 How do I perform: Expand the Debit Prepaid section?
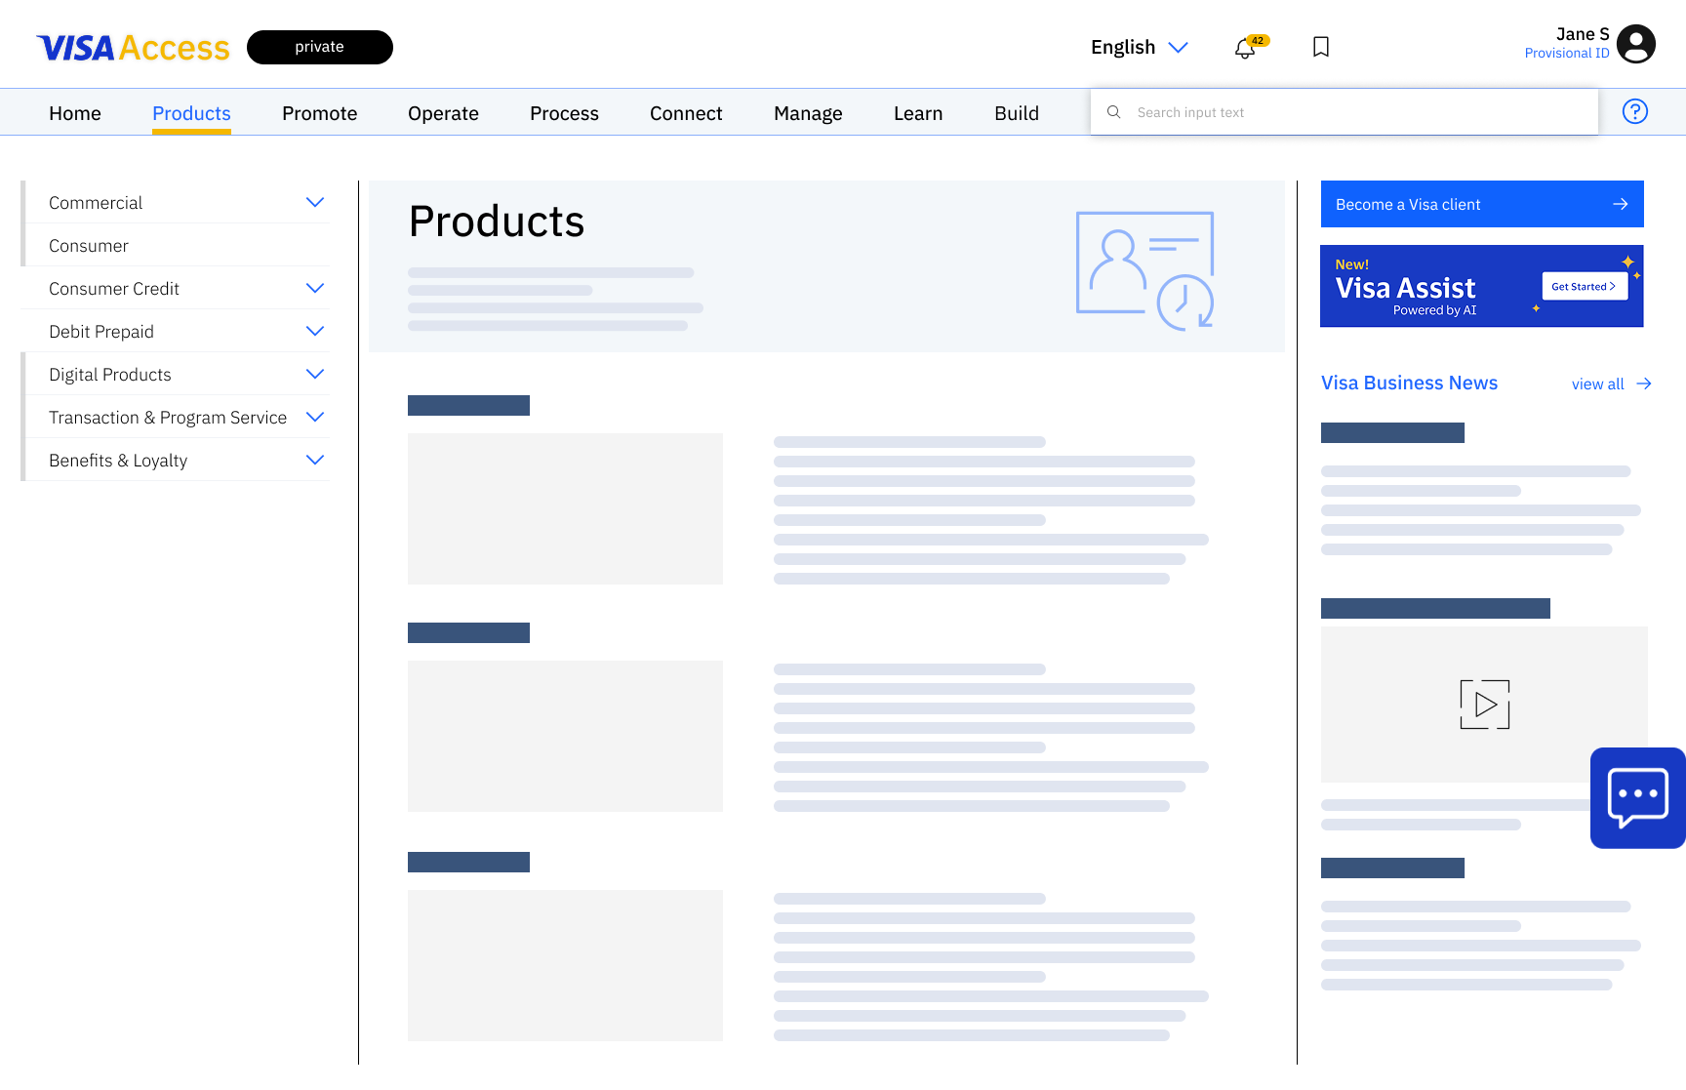(315, 331)
